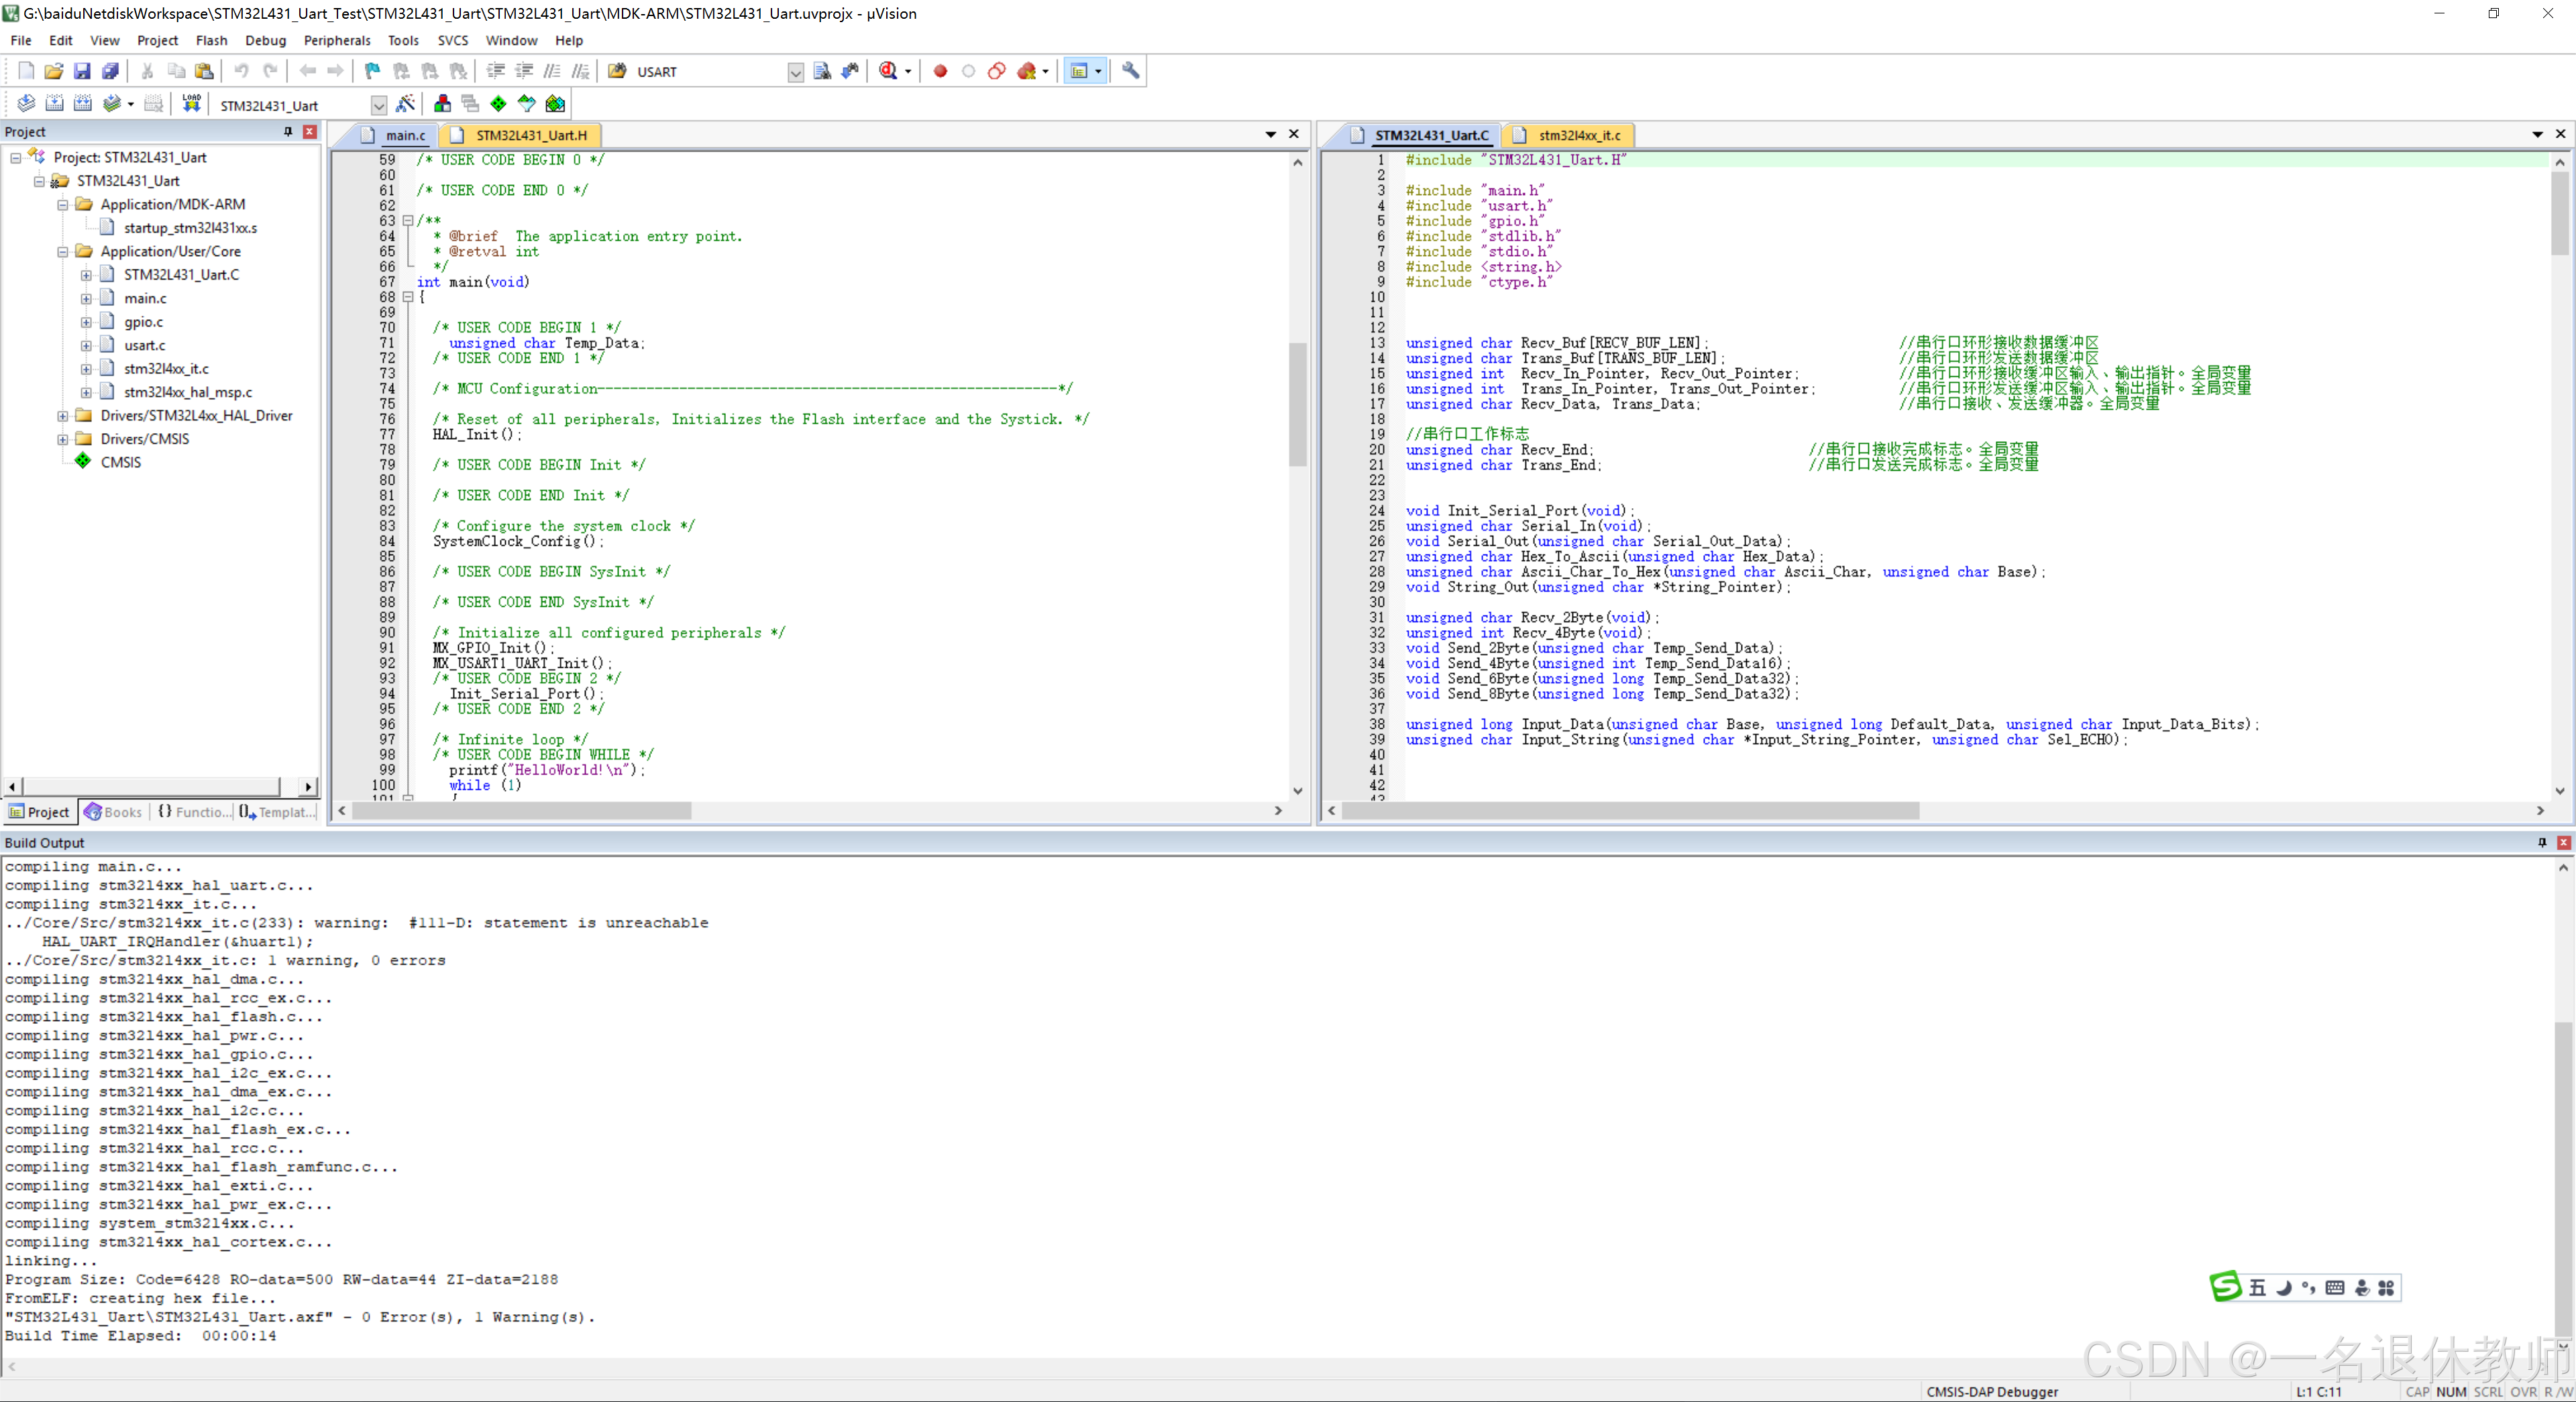Toggle bookmark with the blue flag icon
The image size is (2576, 1402).
point(372,71)
